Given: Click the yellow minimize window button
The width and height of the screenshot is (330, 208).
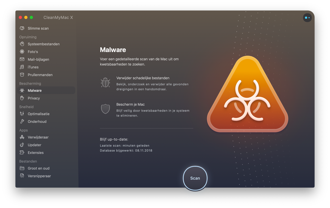Looking at the screenshot, I should 26,18.
